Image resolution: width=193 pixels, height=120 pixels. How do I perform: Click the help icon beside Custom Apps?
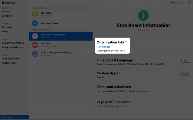[120, 73]
